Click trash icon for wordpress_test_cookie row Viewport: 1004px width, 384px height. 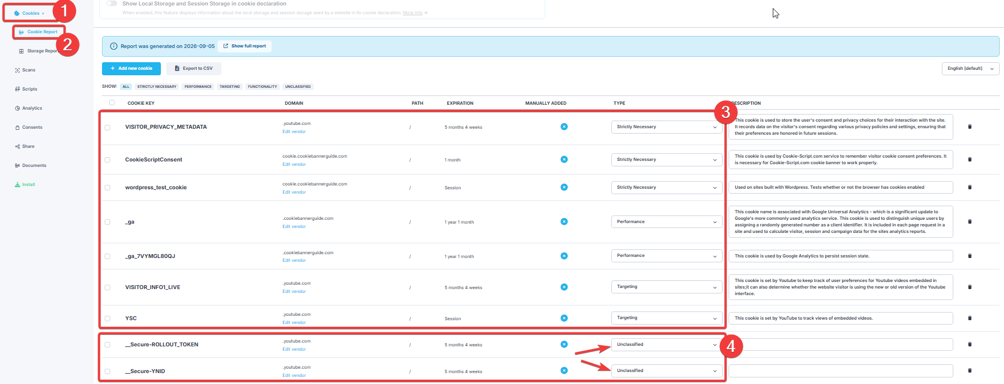click(x=970, y=187)
